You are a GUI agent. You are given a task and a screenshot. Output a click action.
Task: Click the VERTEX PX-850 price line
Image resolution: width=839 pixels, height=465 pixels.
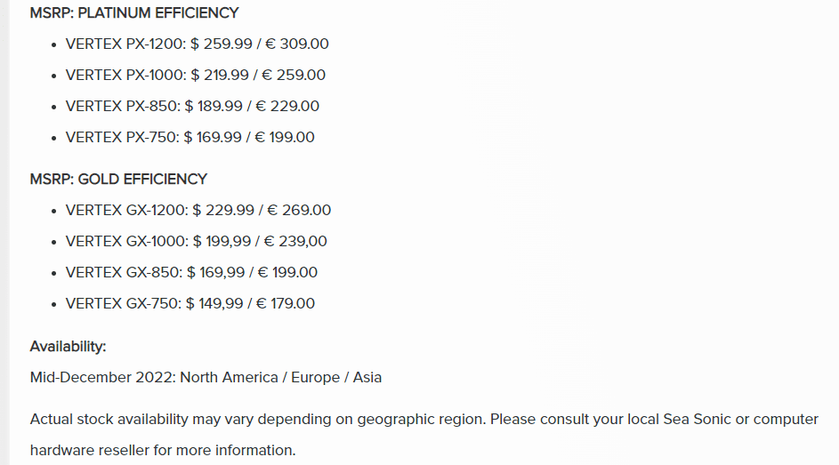pos(192,106)
